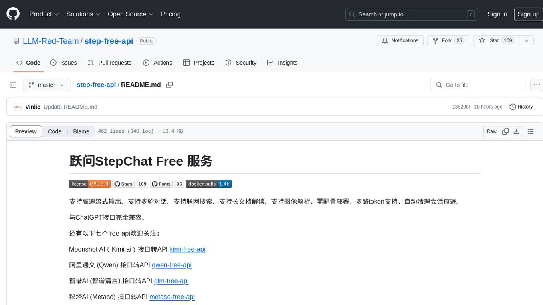This screenshot has height=305, width=543.
Task: Click the star count 109
Action: coord(508,40)
